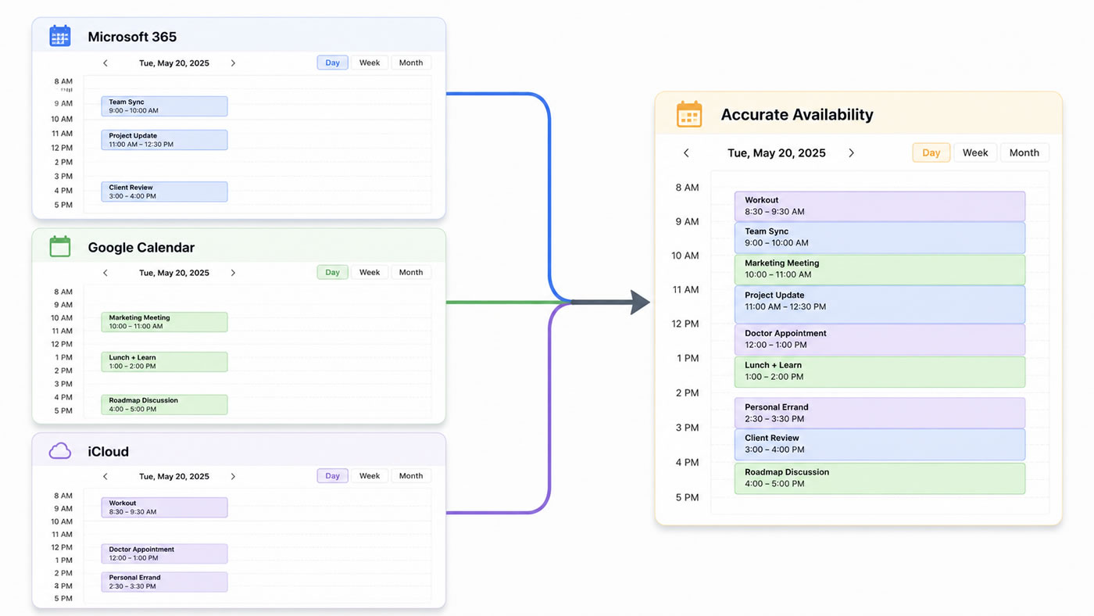Click the date in Accurate Availability

click(777, 153)
